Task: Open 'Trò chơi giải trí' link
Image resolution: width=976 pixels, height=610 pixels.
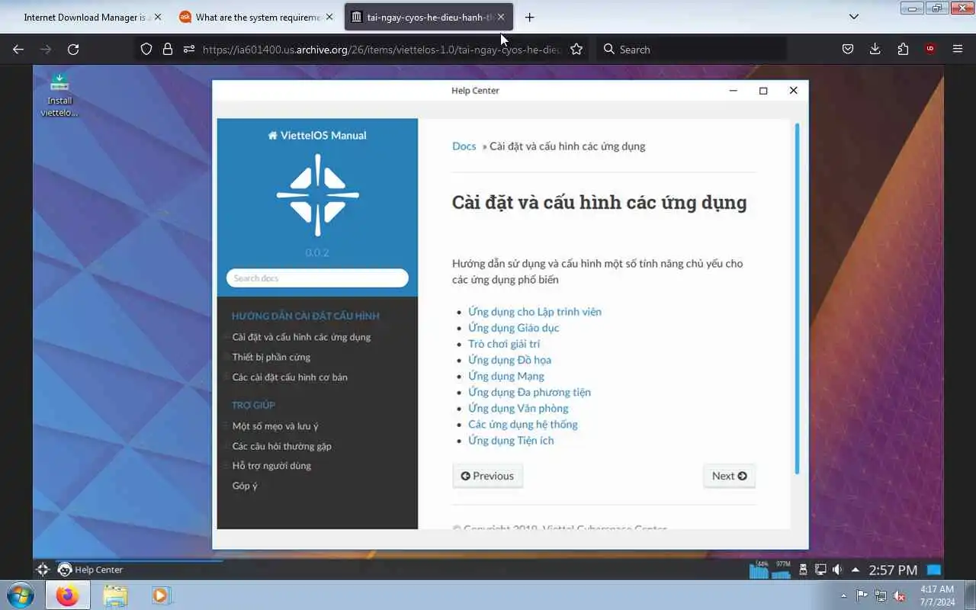Action: pyautogui.click(x=504, y=343)
